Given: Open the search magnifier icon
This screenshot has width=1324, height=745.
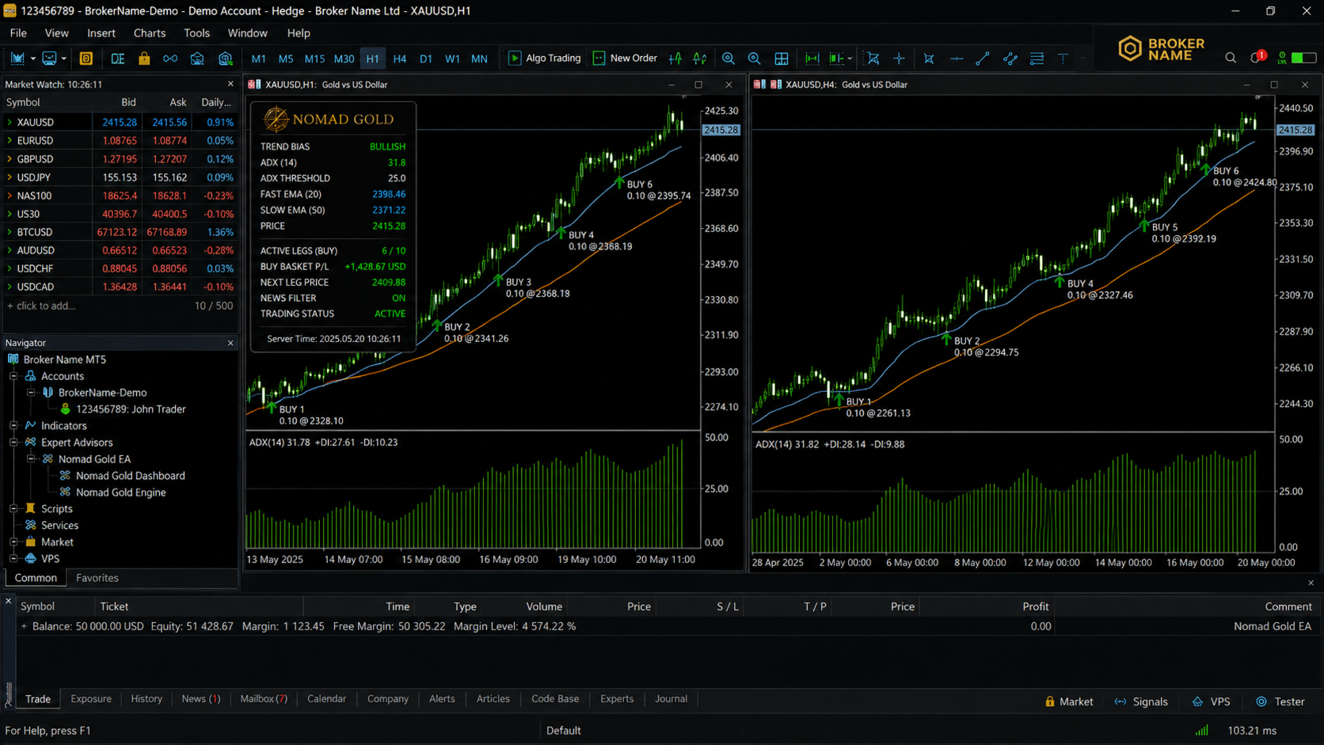Looking at the screenshot, I should (x=1231, y=58).
